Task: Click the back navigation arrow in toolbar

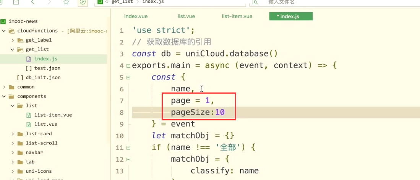Action: 33,2
